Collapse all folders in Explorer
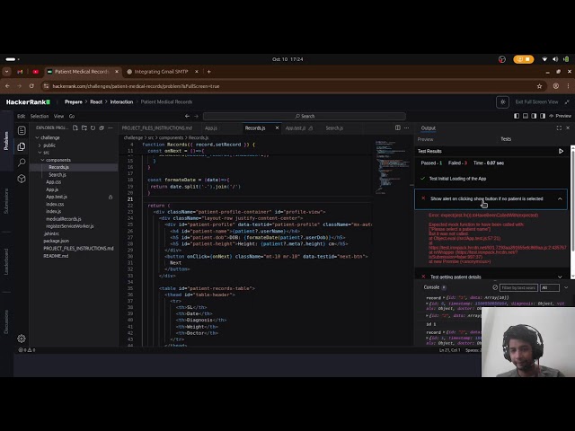Screen dimensions: 575x431 point(102,128)
